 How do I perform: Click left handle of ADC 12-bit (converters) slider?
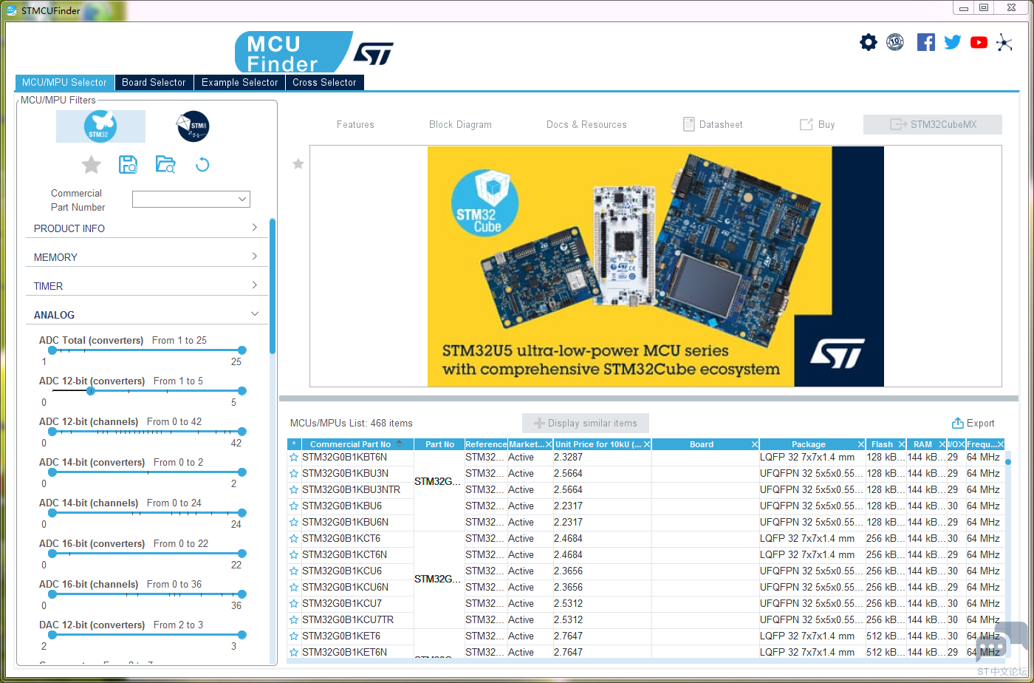click(91, 391)
